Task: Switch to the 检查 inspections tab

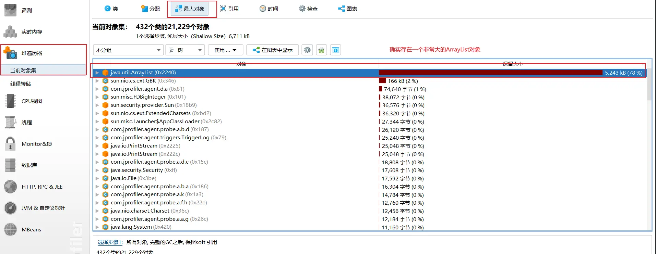Action: pyautogui.click(x=308, y=9)
